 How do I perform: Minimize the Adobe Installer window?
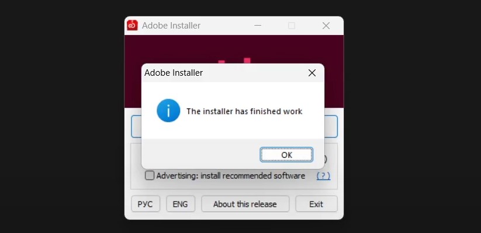click(258, 26)
